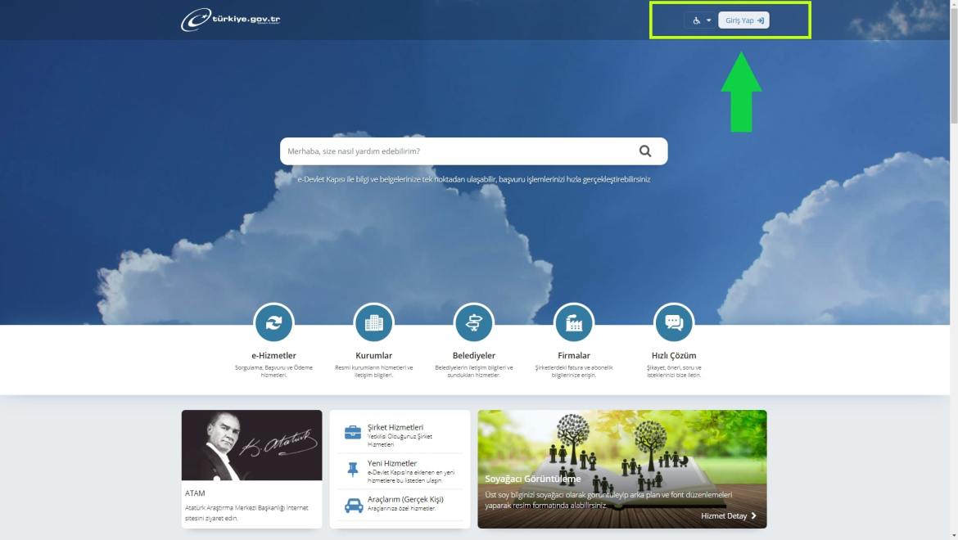This screenshot has height=540, width=958.
Task: Open the accessibility options dropdown
Action: 701,20
